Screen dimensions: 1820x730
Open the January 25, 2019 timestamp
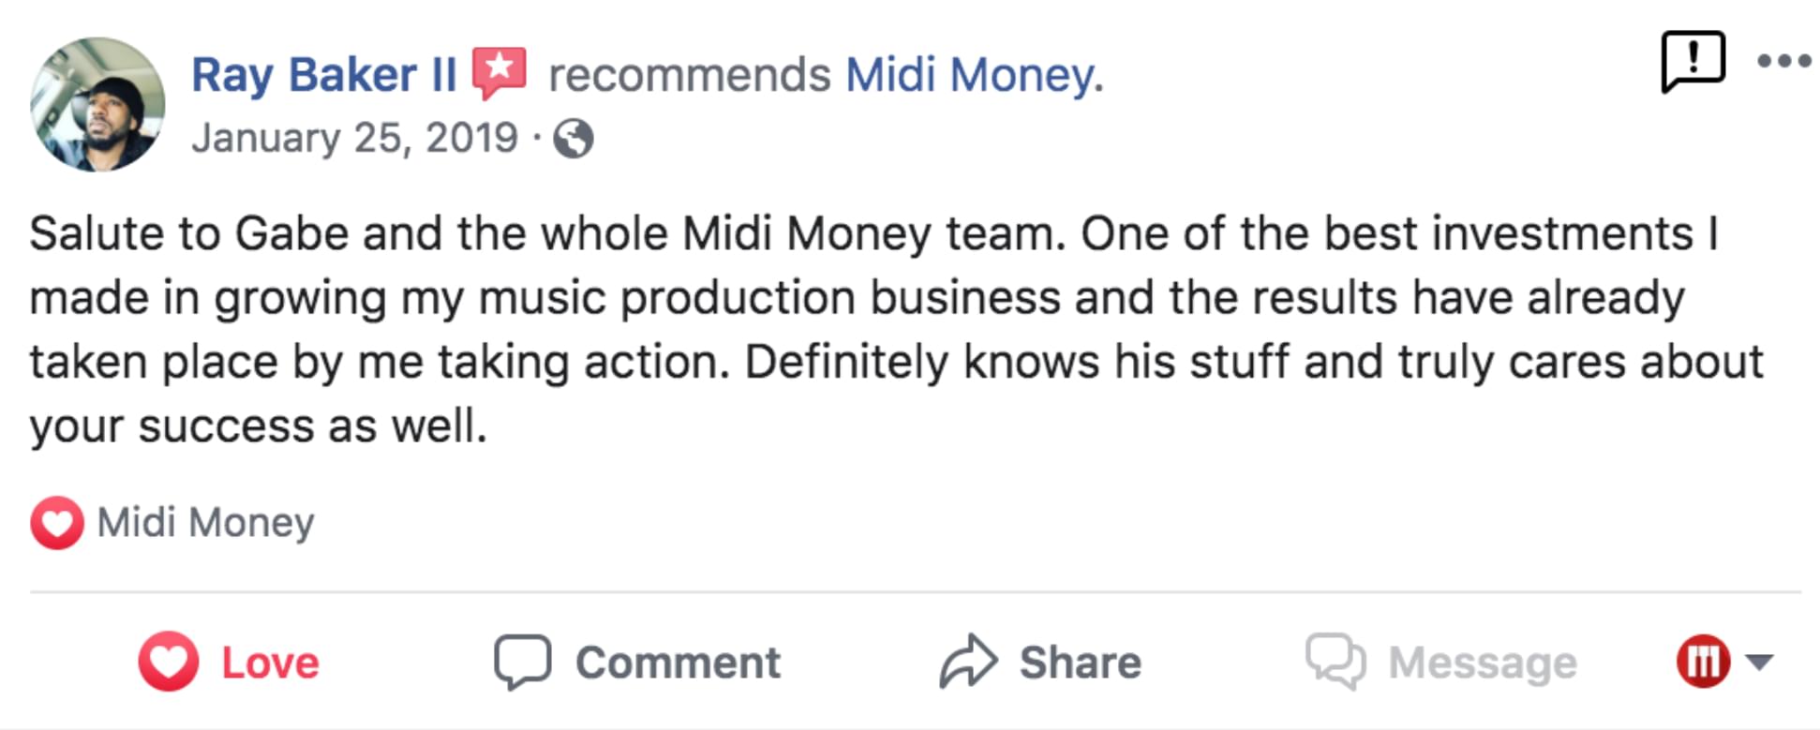point(354,139)
